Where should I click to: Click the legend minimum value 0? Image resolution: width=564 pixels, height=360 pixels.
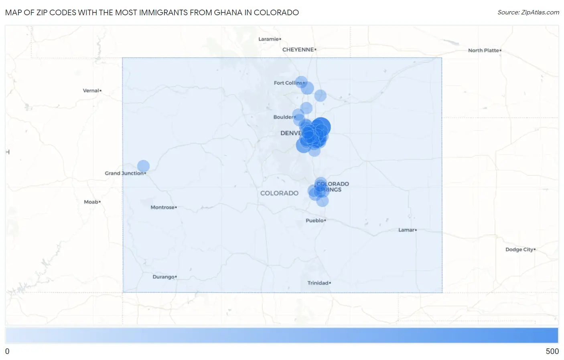point(7,351)
